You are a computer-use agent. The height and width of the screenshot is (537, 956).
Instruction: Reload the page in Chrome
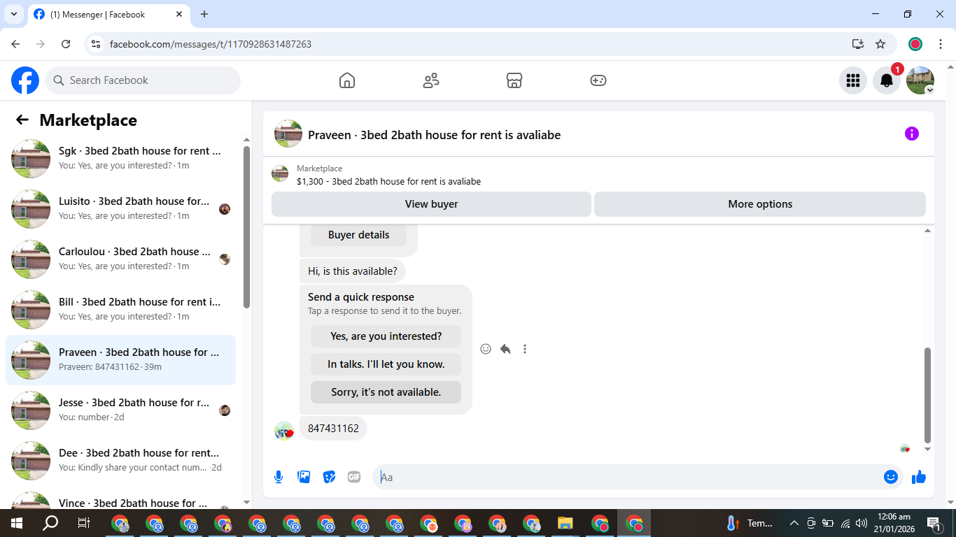(66, 44)
